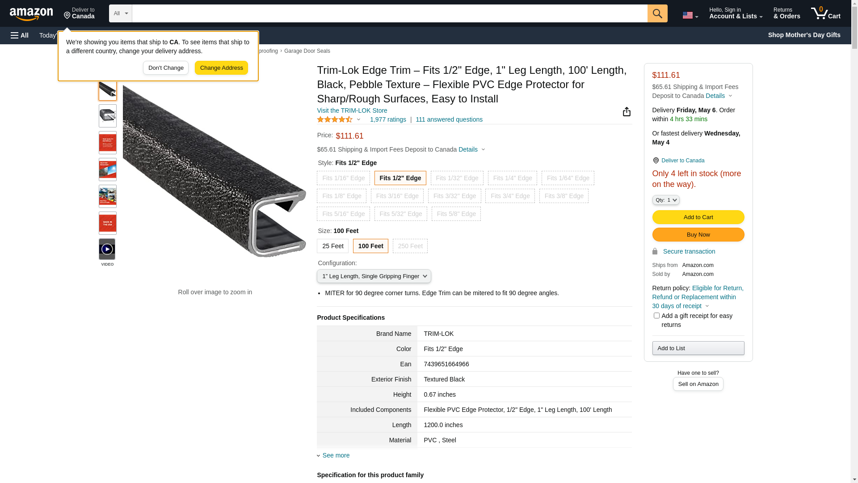Image resolution: width=858 pixels, height=483 pixels.
Task: Click the star rating display
Action: [335, 119]
